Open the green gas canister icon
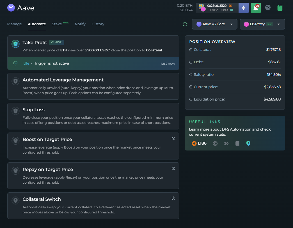This screenshot has height=228, width=293. coord(280,8)
